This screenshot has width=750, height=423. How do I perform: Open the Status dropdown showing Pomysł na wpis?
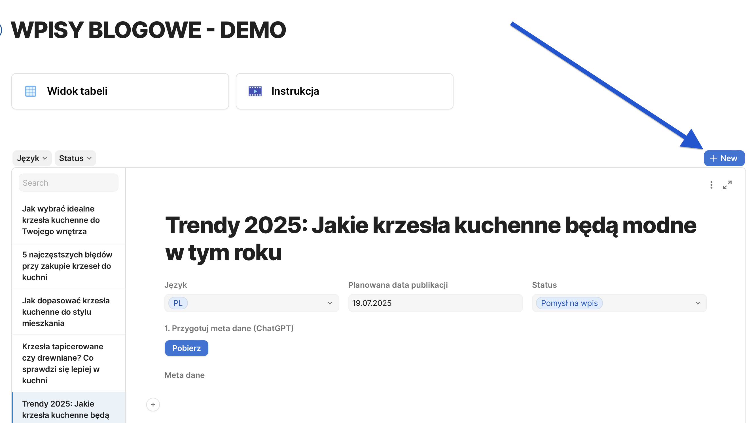click(x=698, y=303)
